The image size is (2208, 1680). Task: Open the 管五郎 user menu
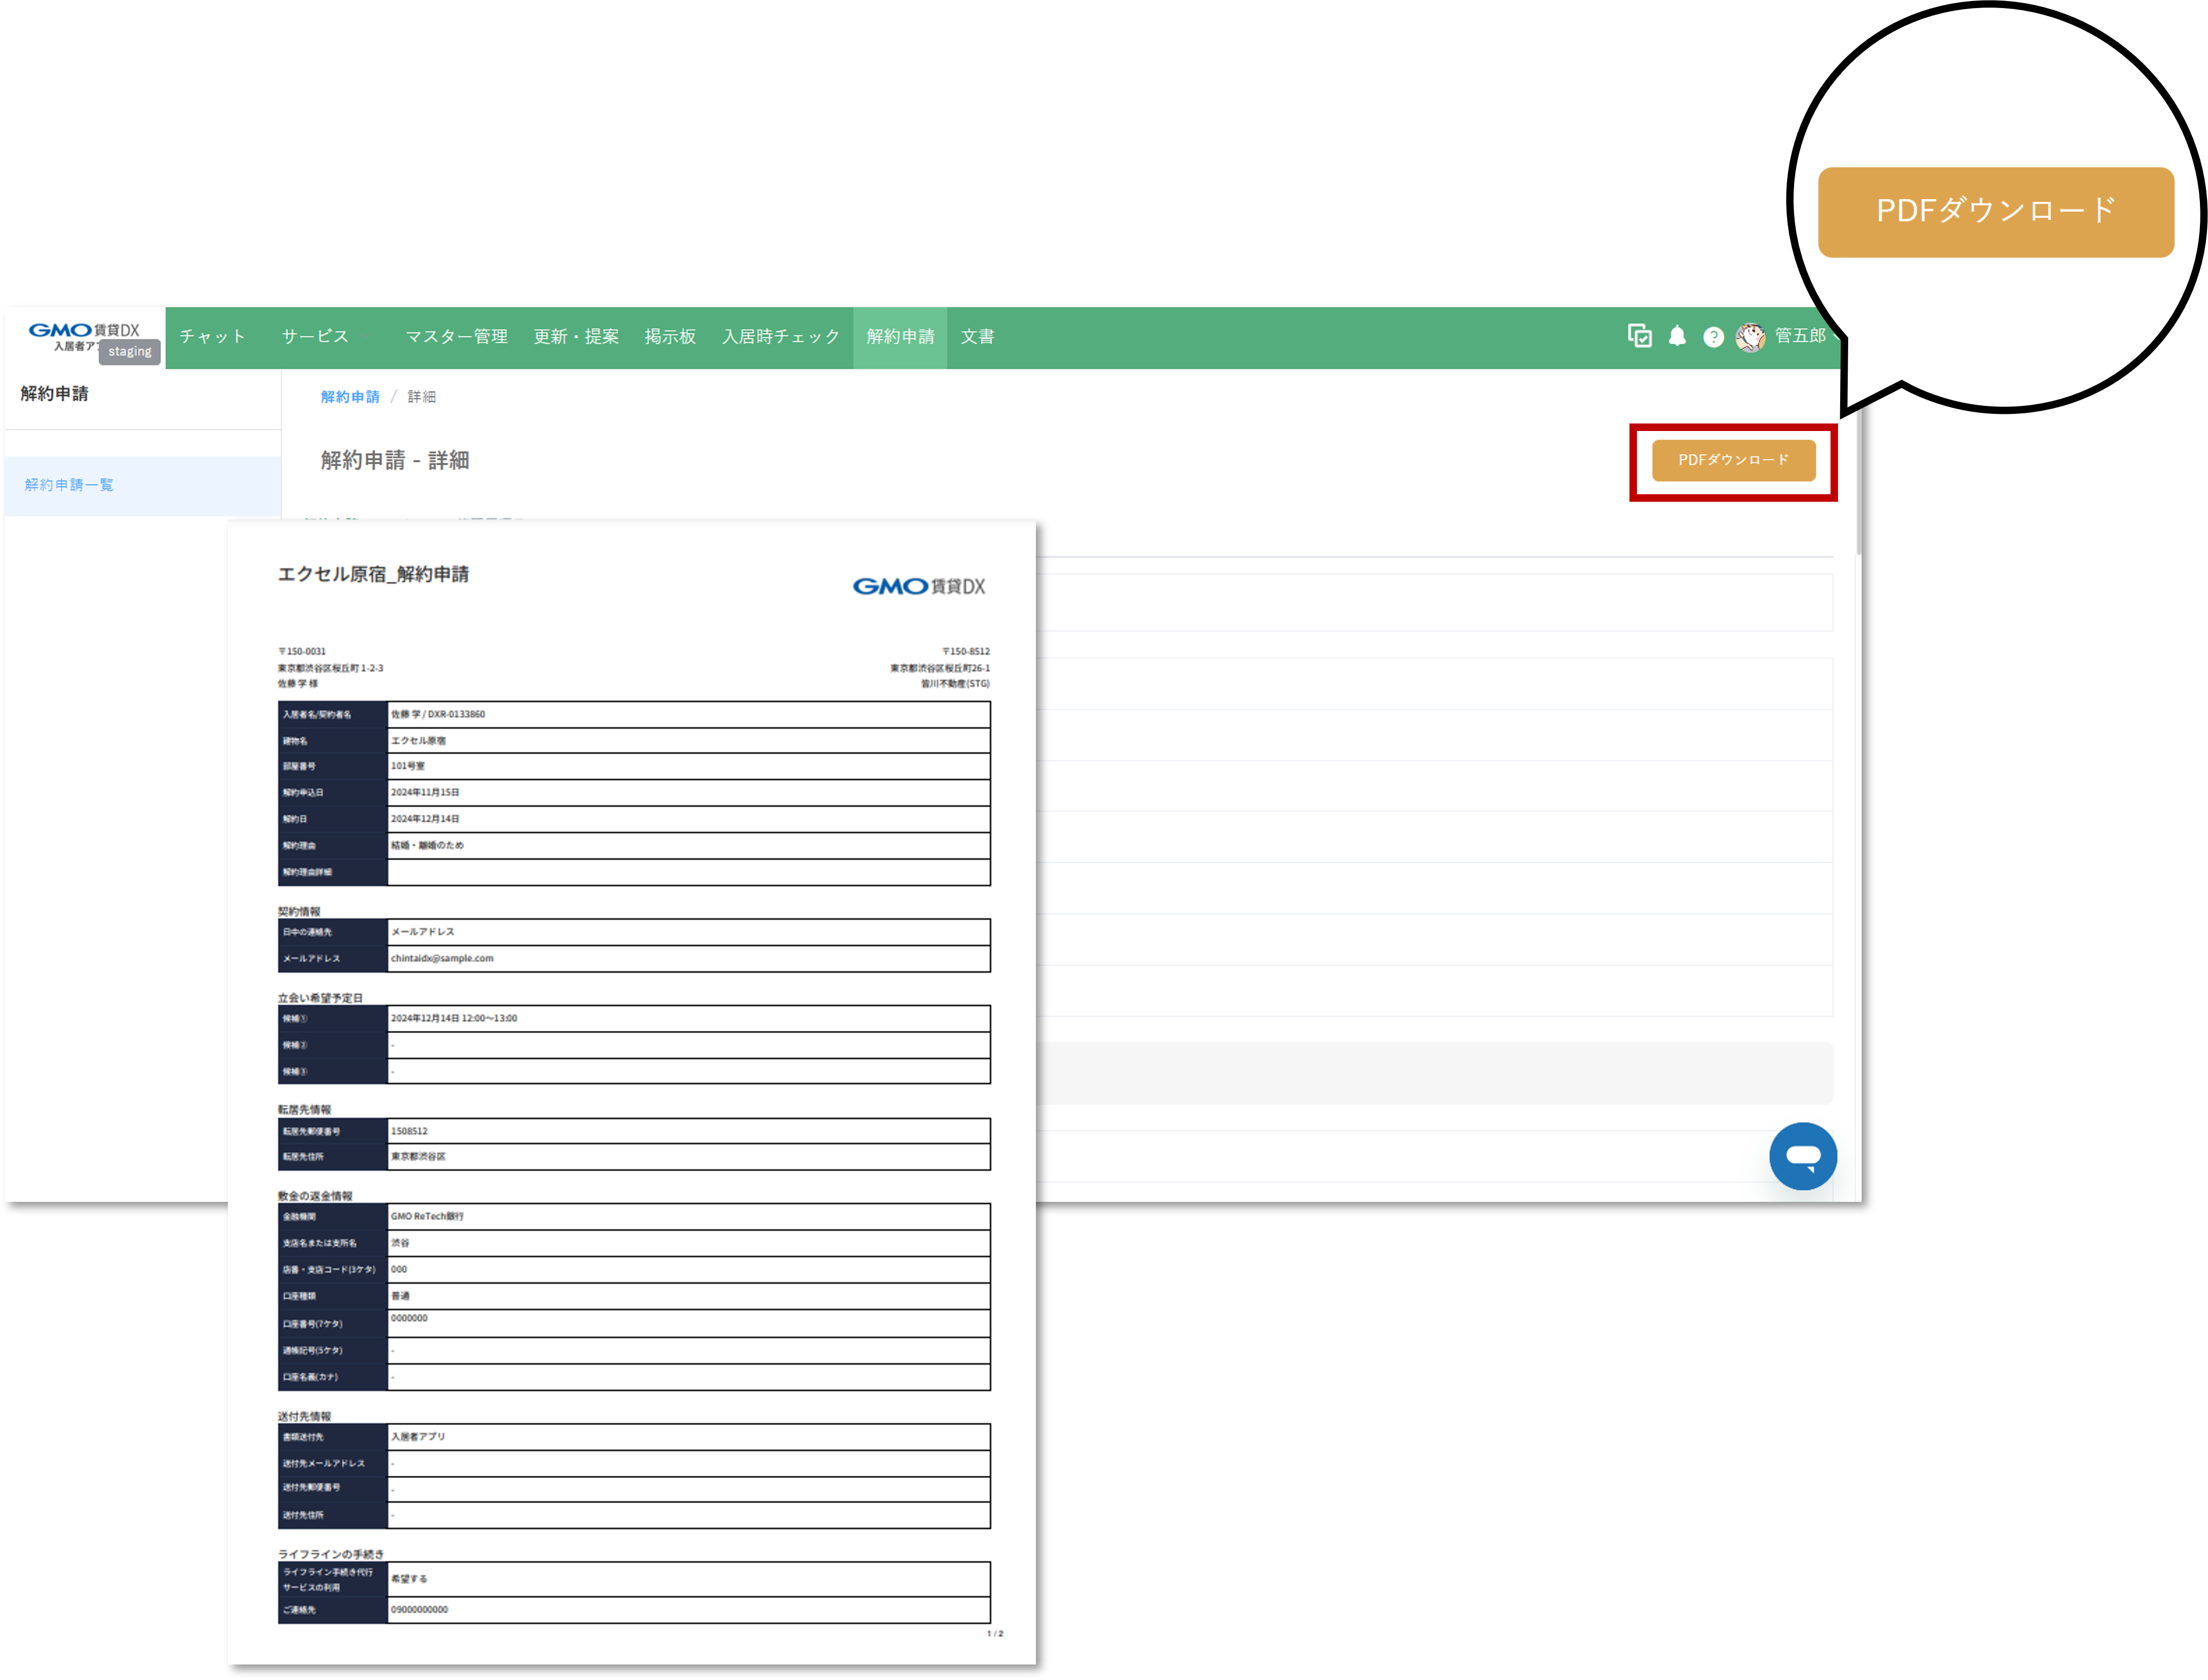1800,336
